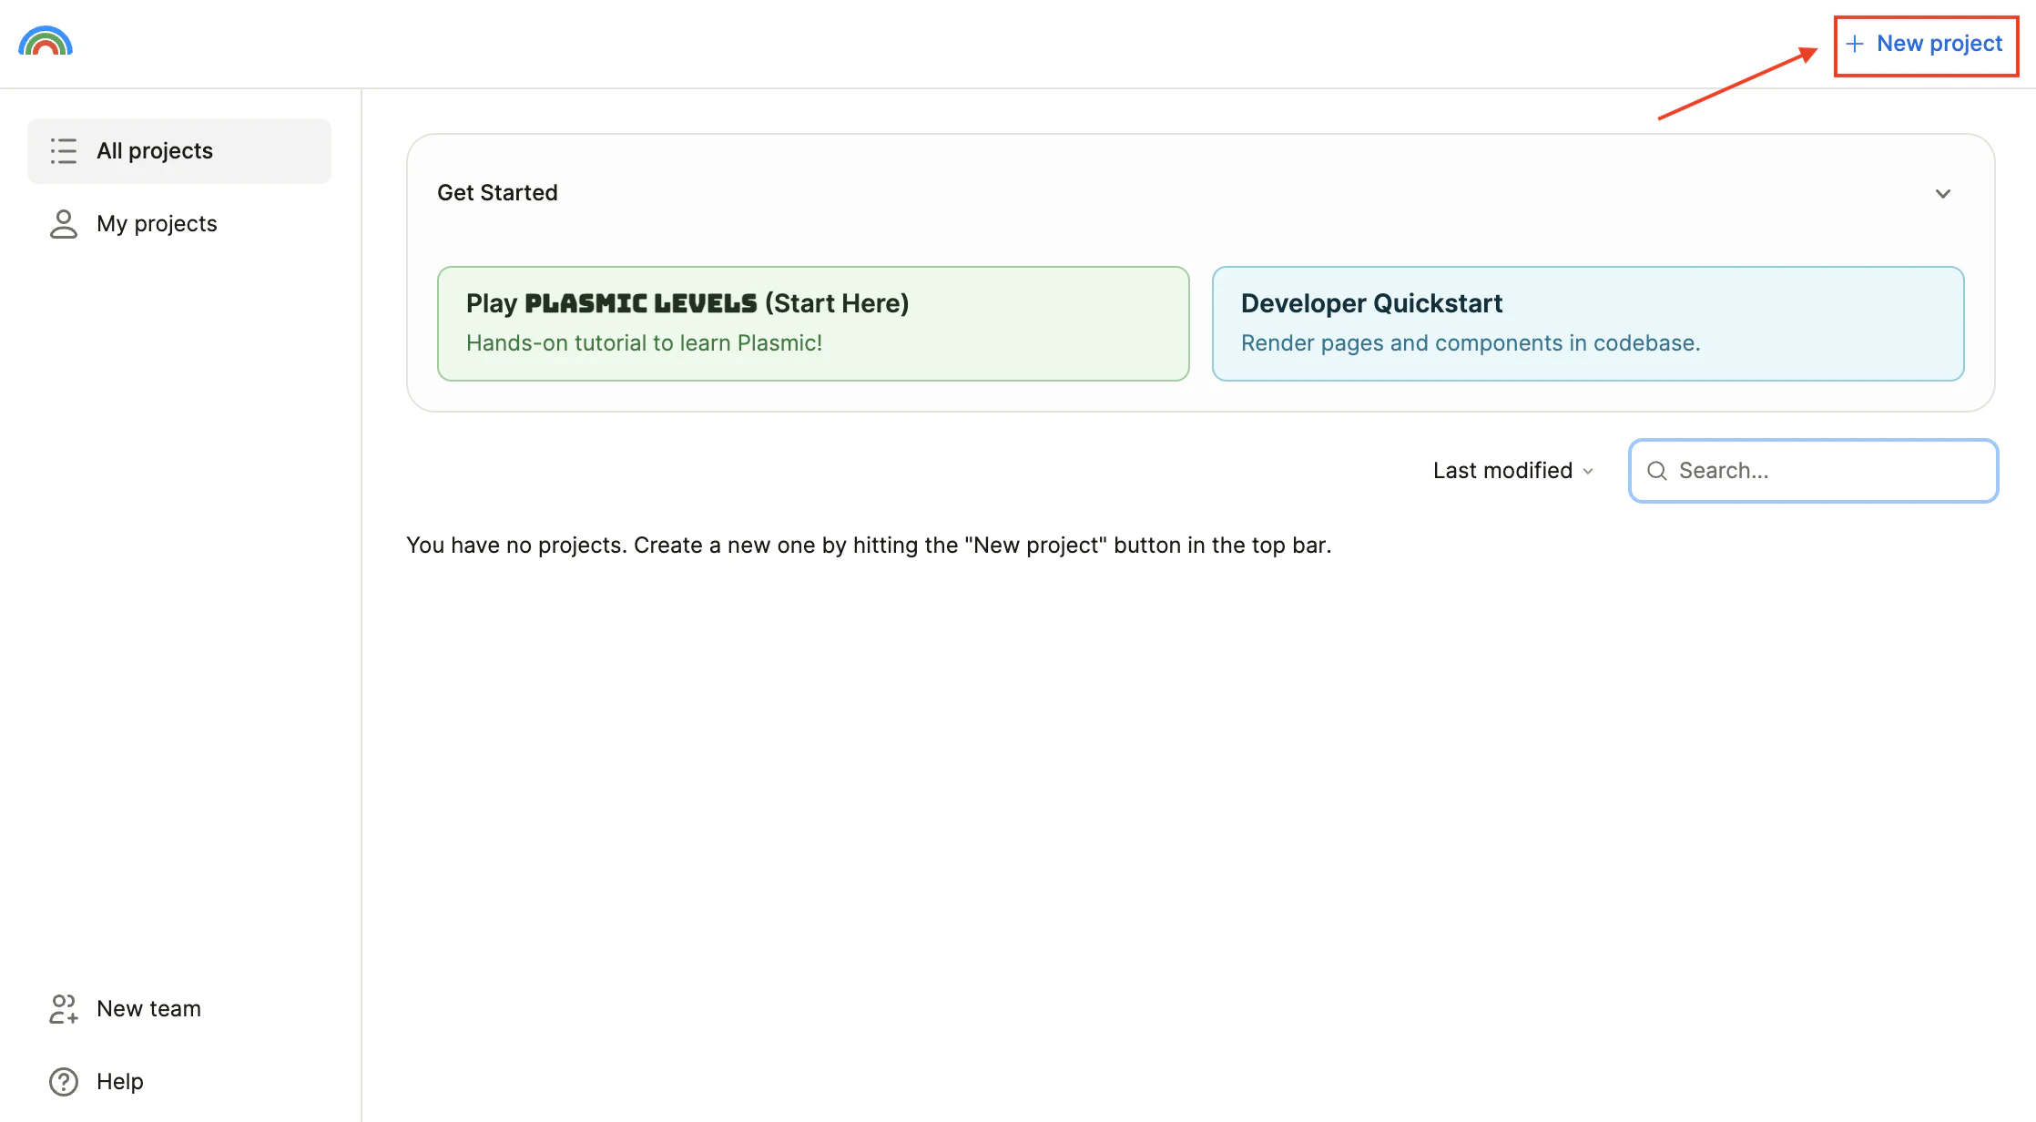
Task: Click the New team people icon
Action: click(64, 1009)
